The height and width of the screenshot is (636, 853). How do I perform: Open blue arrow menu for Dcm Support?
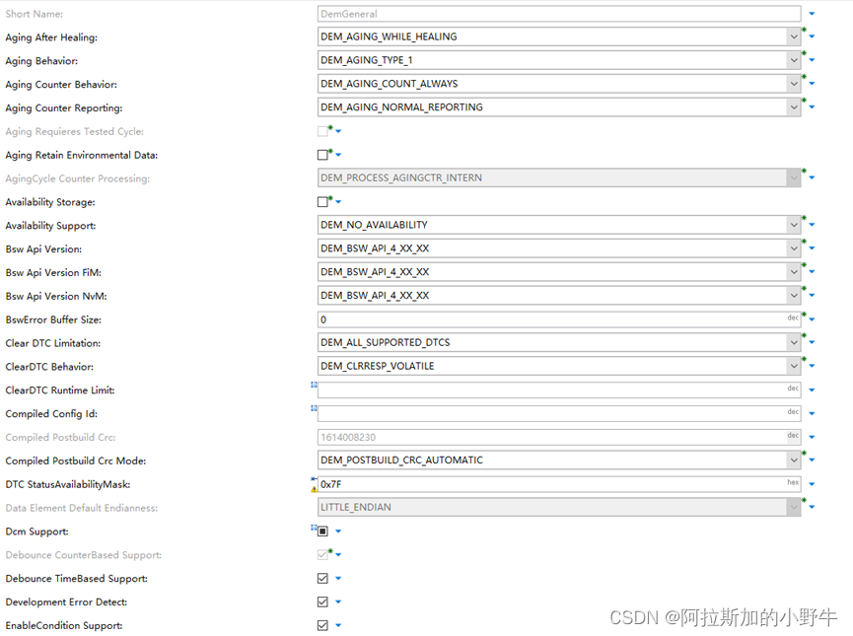[338, 531]
